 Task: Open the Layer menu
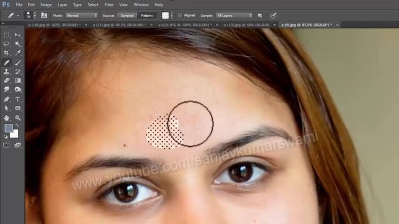point(62,5)
